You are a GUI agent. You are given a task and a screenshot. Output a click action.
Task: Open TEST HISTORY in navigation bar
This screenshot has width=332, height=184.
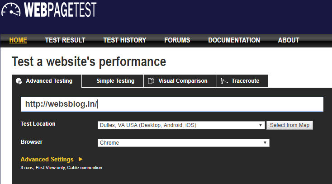(x=125, y=40)
